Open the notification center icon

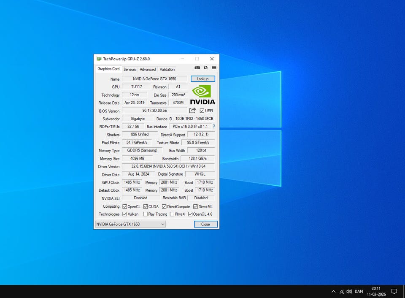394,291
